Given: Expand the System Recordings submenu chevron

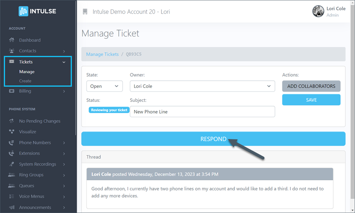Looking at the screenshot, I should pos(64,164).
